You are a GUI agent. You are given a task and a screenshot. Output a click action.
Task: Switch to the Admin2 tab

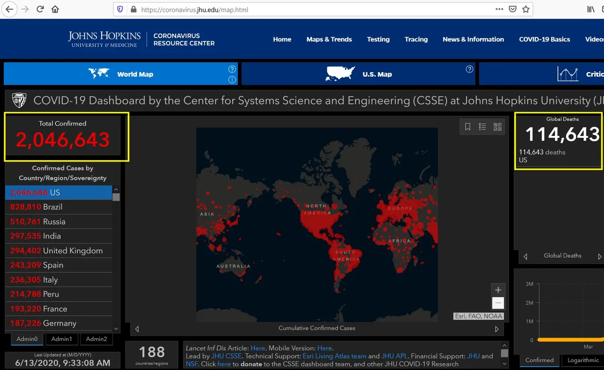click(x=96, y=339)
